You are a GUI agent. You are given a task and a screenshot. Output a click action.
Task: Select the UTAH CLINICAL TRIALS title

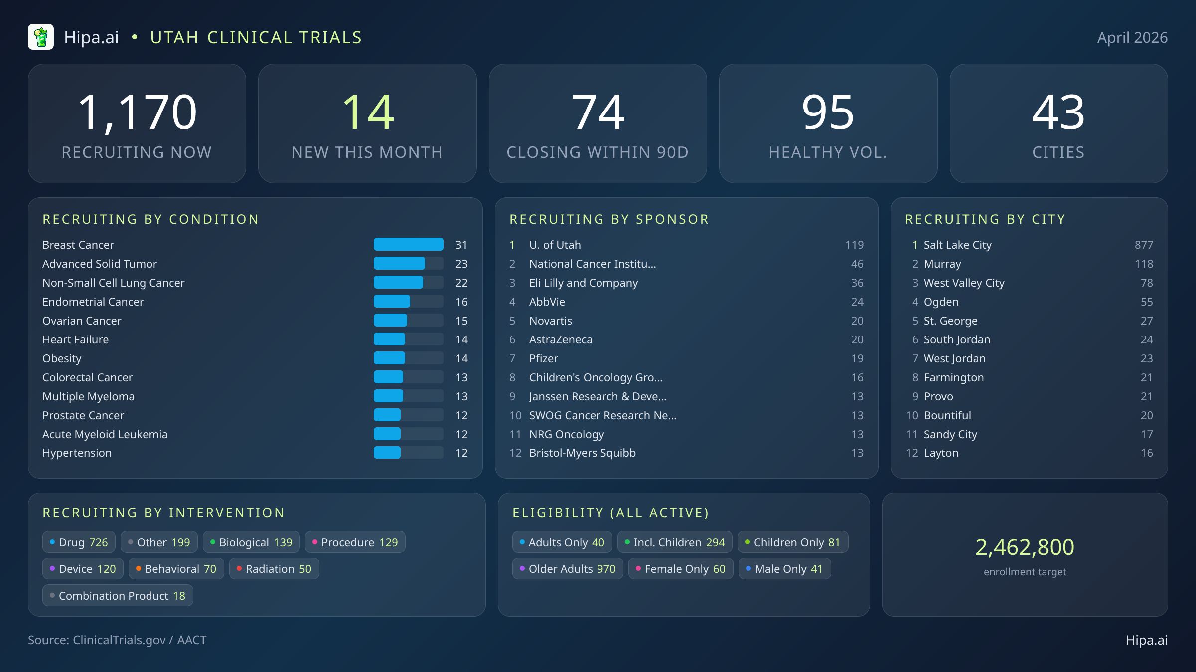pos(256,37)
